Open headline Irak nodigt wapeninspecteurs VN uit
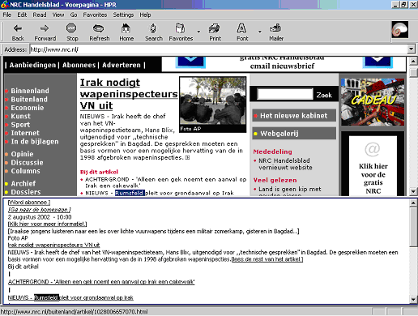 129,94
